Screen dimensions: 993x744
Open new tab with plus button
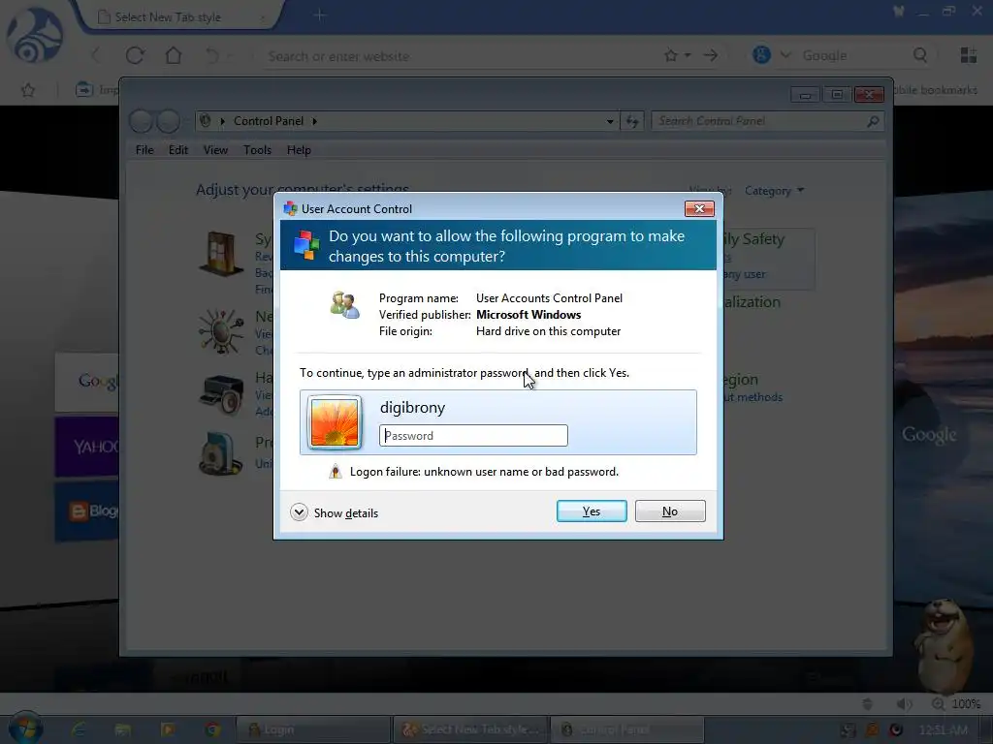point(319,15)
